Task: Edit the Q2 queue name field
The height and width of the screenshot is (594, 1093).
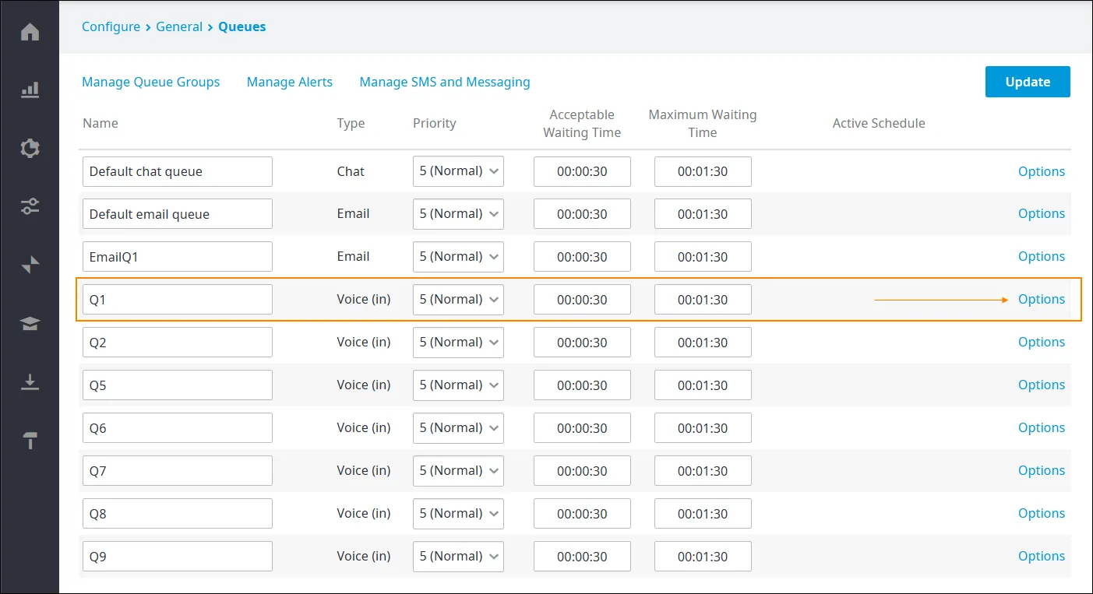Action: pyautogui.click(x=178, y=343)
